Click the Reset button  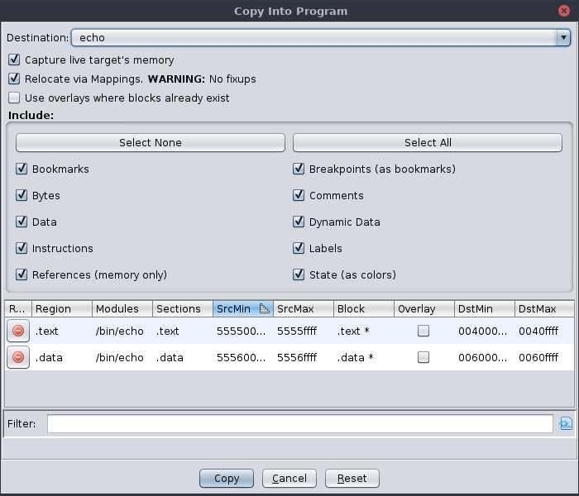click(352, 478)
